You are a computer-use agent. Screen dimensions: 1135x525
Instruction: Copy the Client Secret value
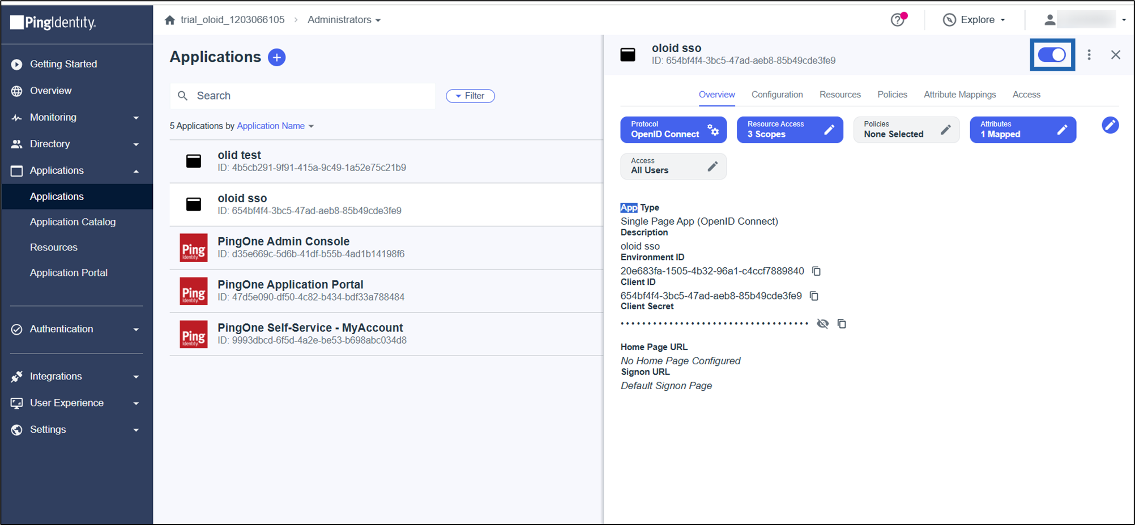pos(842,323)
